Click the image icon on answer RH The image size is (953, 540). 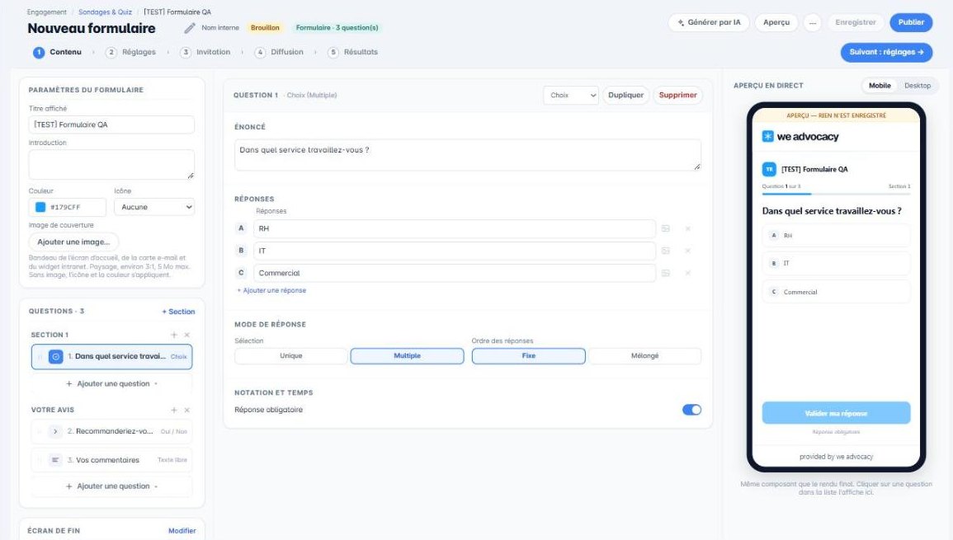[666, 228]
